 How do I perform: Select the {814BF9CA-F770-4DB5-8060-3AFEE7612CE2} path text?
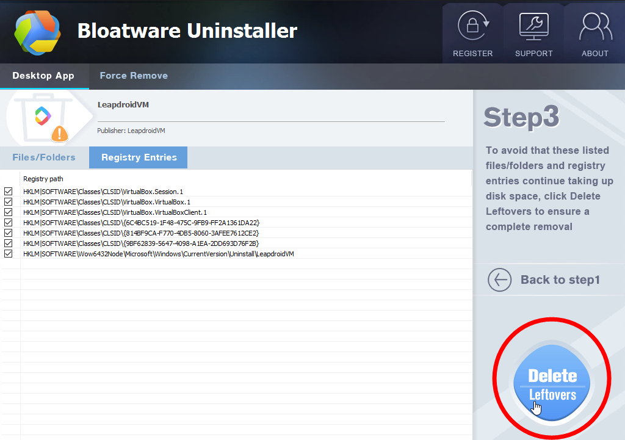point(141,233)
